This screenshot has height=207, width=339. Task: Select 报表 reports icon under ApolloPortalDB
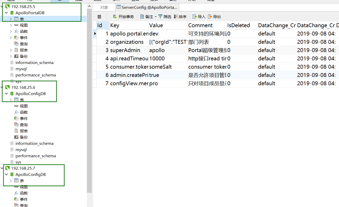16,50
